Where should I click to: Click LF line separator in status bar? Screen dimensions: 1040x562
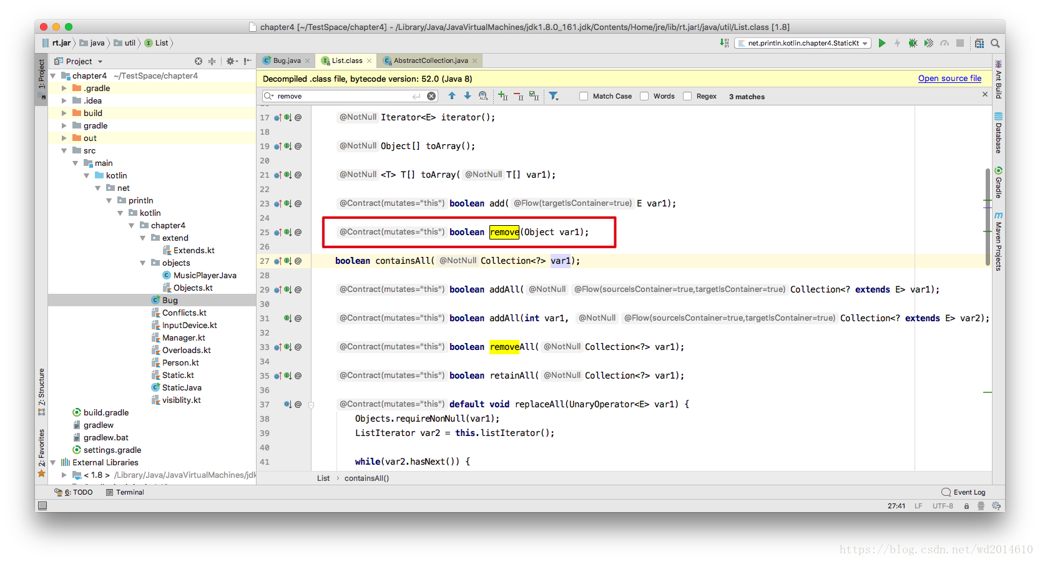pyautogui.click(x=918, y=506)
